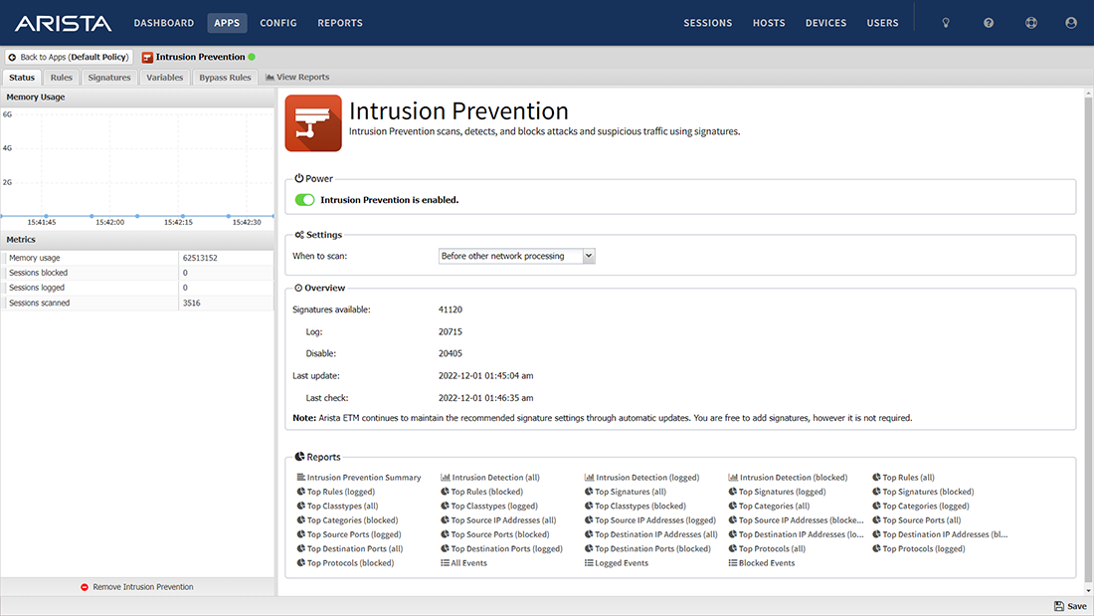Click the large Intrusion Prevention camera icon
1094x616 pixels.
point(313,123)
